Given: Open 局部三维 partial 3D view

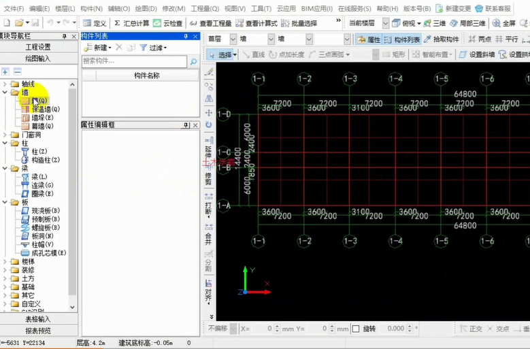Looking at the screenshot, I should tap(467, 23).
